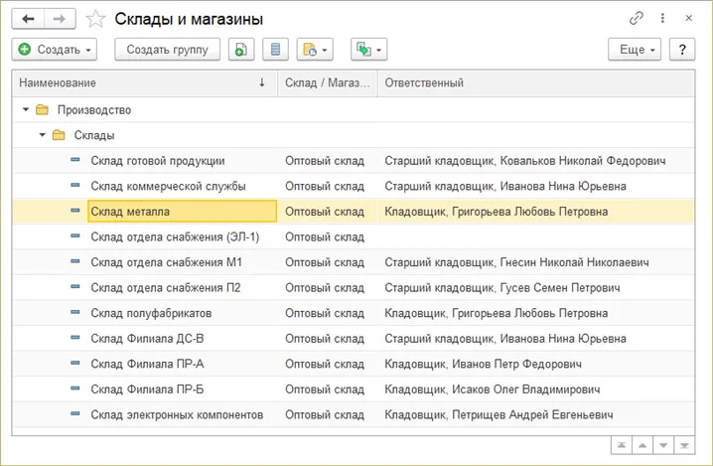Click the list view mode icon
Viewport: 713px width, 466px height.
tap(277, 49)
